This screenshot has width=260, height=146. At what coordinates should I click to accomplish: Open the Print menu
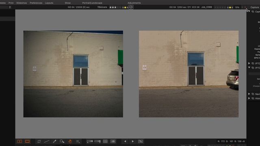pyautogui.click(x=11, y=3)
